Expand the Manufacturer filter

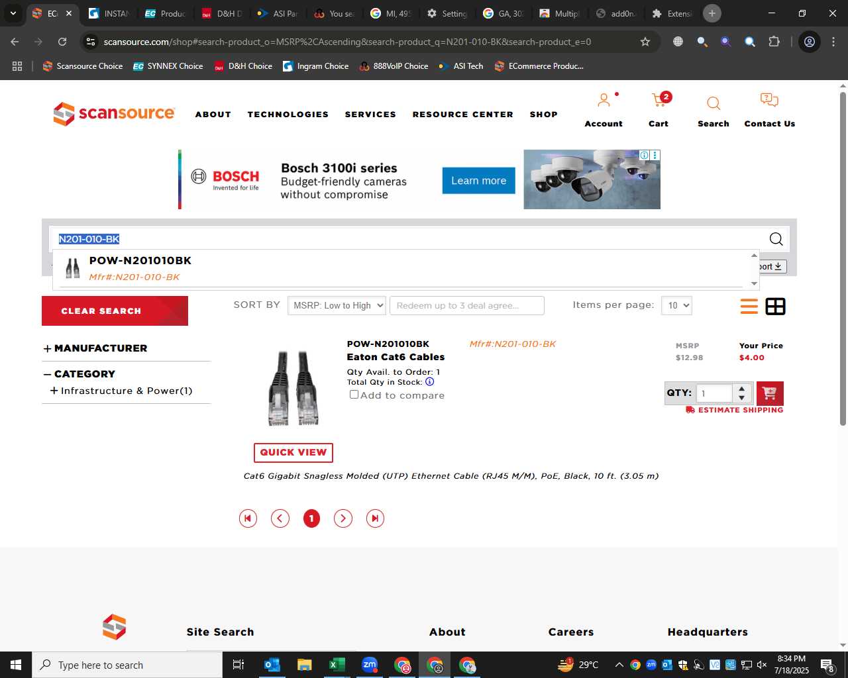click(x=47, y=349)
